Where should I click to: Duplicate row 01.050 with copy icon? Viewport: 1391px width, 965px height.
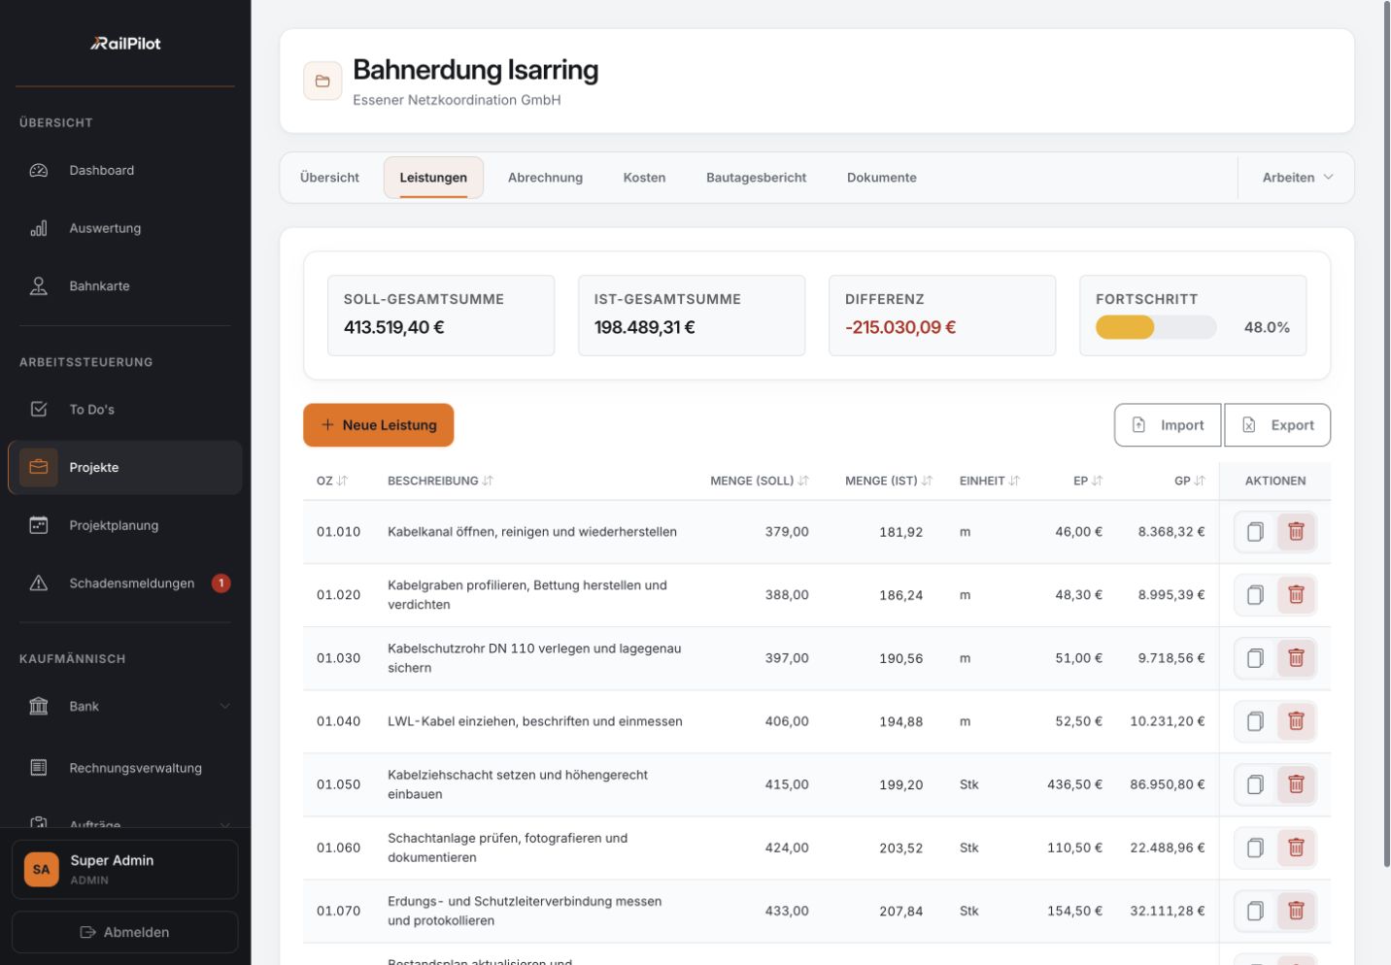[x=1255, y=784]
